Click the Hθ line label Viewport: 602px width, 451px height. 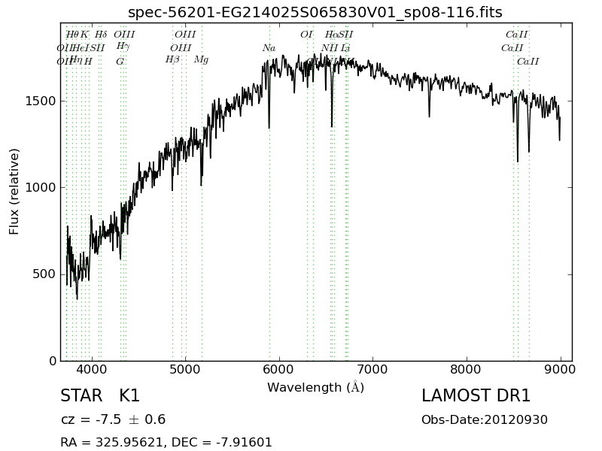(x=72, y=35)
